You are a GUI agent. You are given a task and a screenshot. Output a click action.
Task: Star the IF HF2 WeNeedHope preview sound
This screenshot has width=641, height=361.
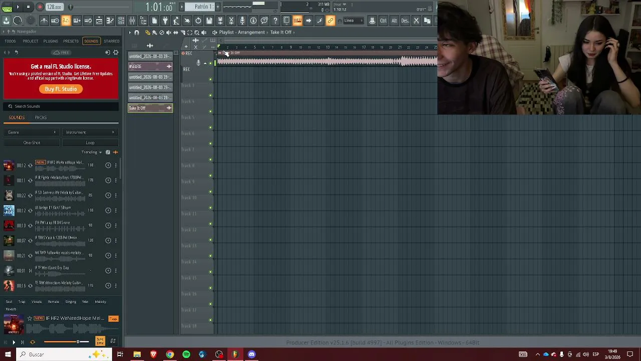point(30,318)
